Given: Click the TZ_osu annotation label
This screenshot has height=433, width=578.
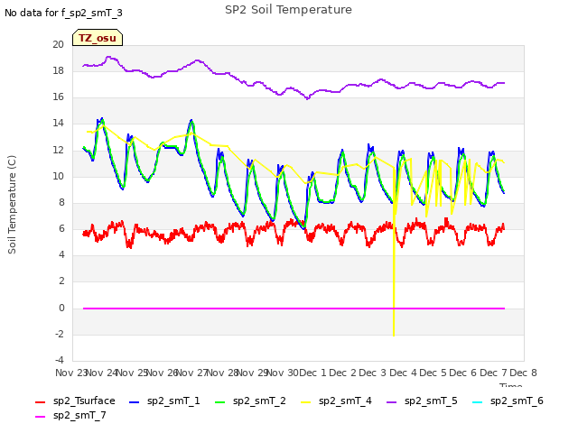Looking at the screenshot, I should pos(98,38).
